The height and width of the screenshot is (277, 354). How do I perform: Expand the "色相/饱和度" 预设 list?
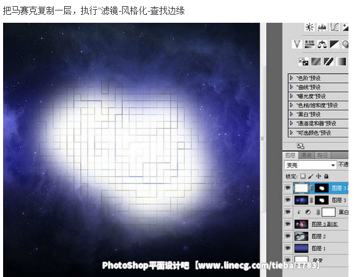[291, 105]
